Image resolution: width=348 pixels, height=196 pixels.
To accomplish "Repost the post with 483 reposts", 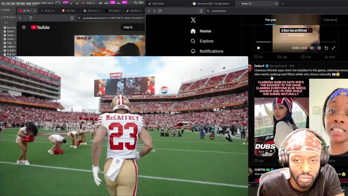I will pos(282,57).
